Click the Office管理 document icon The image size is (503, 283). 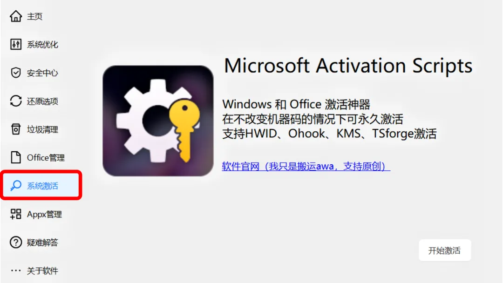click(x=16, y=157)
